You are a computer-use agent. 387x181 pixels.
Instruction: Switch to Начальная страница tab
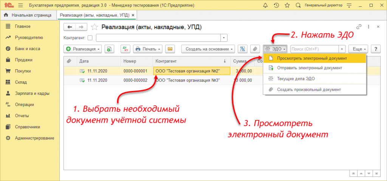tap(28, 15)
